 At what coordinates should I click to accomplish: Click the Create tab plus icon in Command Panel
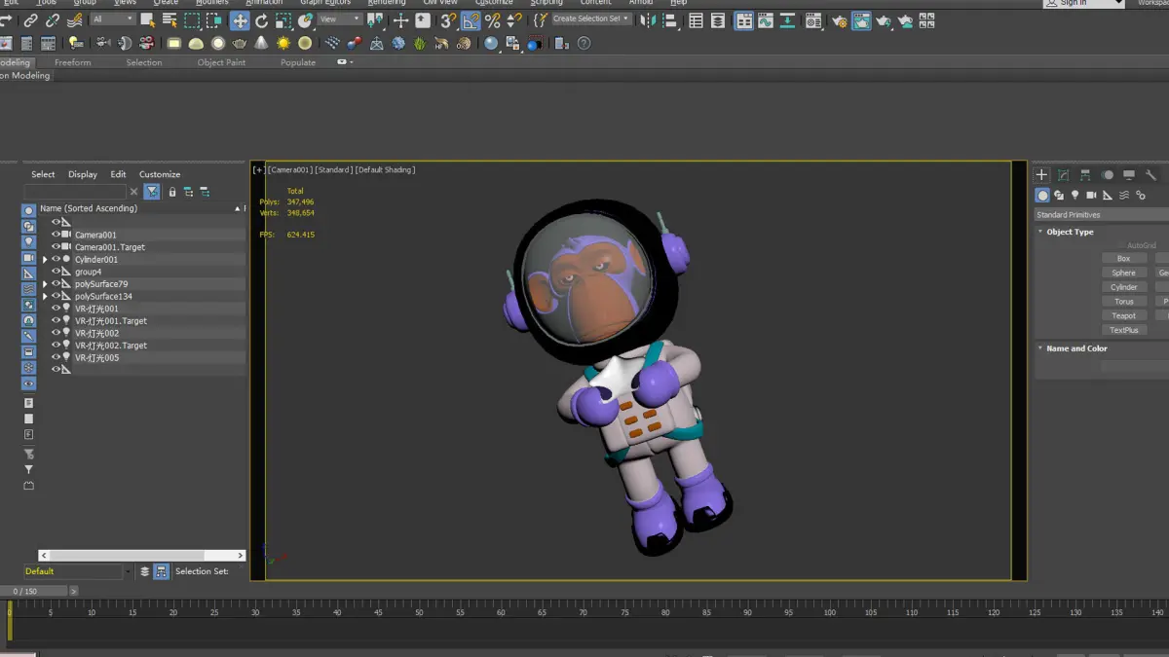pos(1041,175)
